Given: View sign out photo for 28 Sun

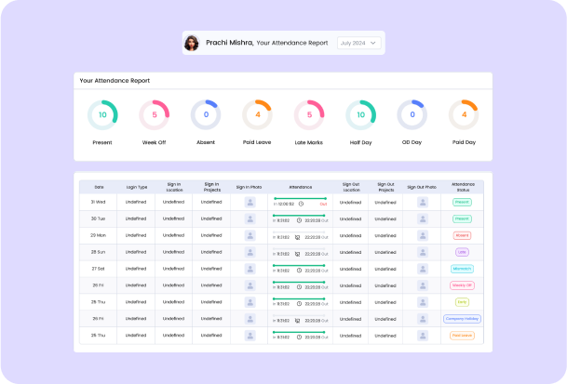Looking at the screenshot, I should coord(424,253).
